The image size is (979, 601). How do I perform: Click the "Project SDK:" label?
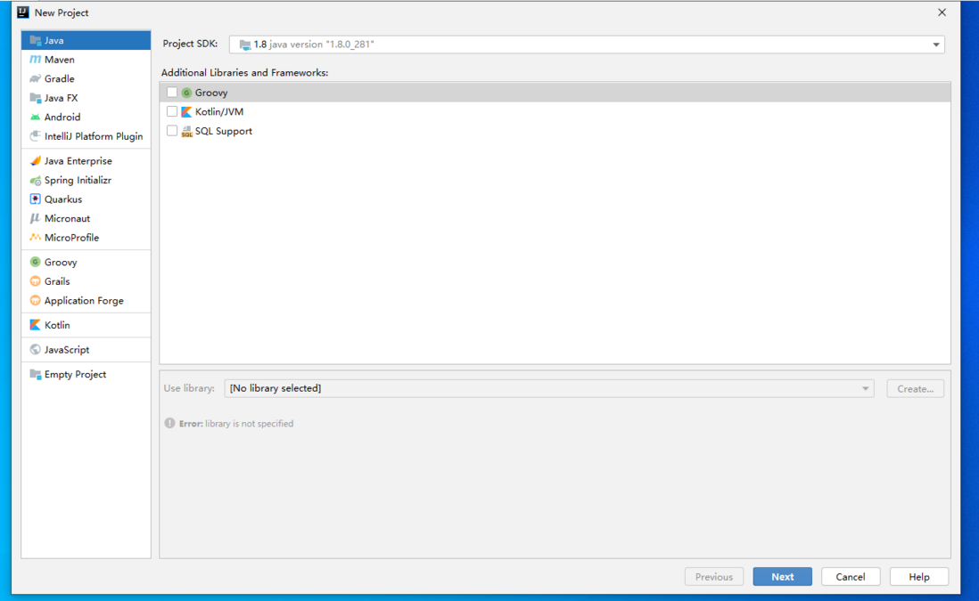pyautogui.click(x=191, y=44)
